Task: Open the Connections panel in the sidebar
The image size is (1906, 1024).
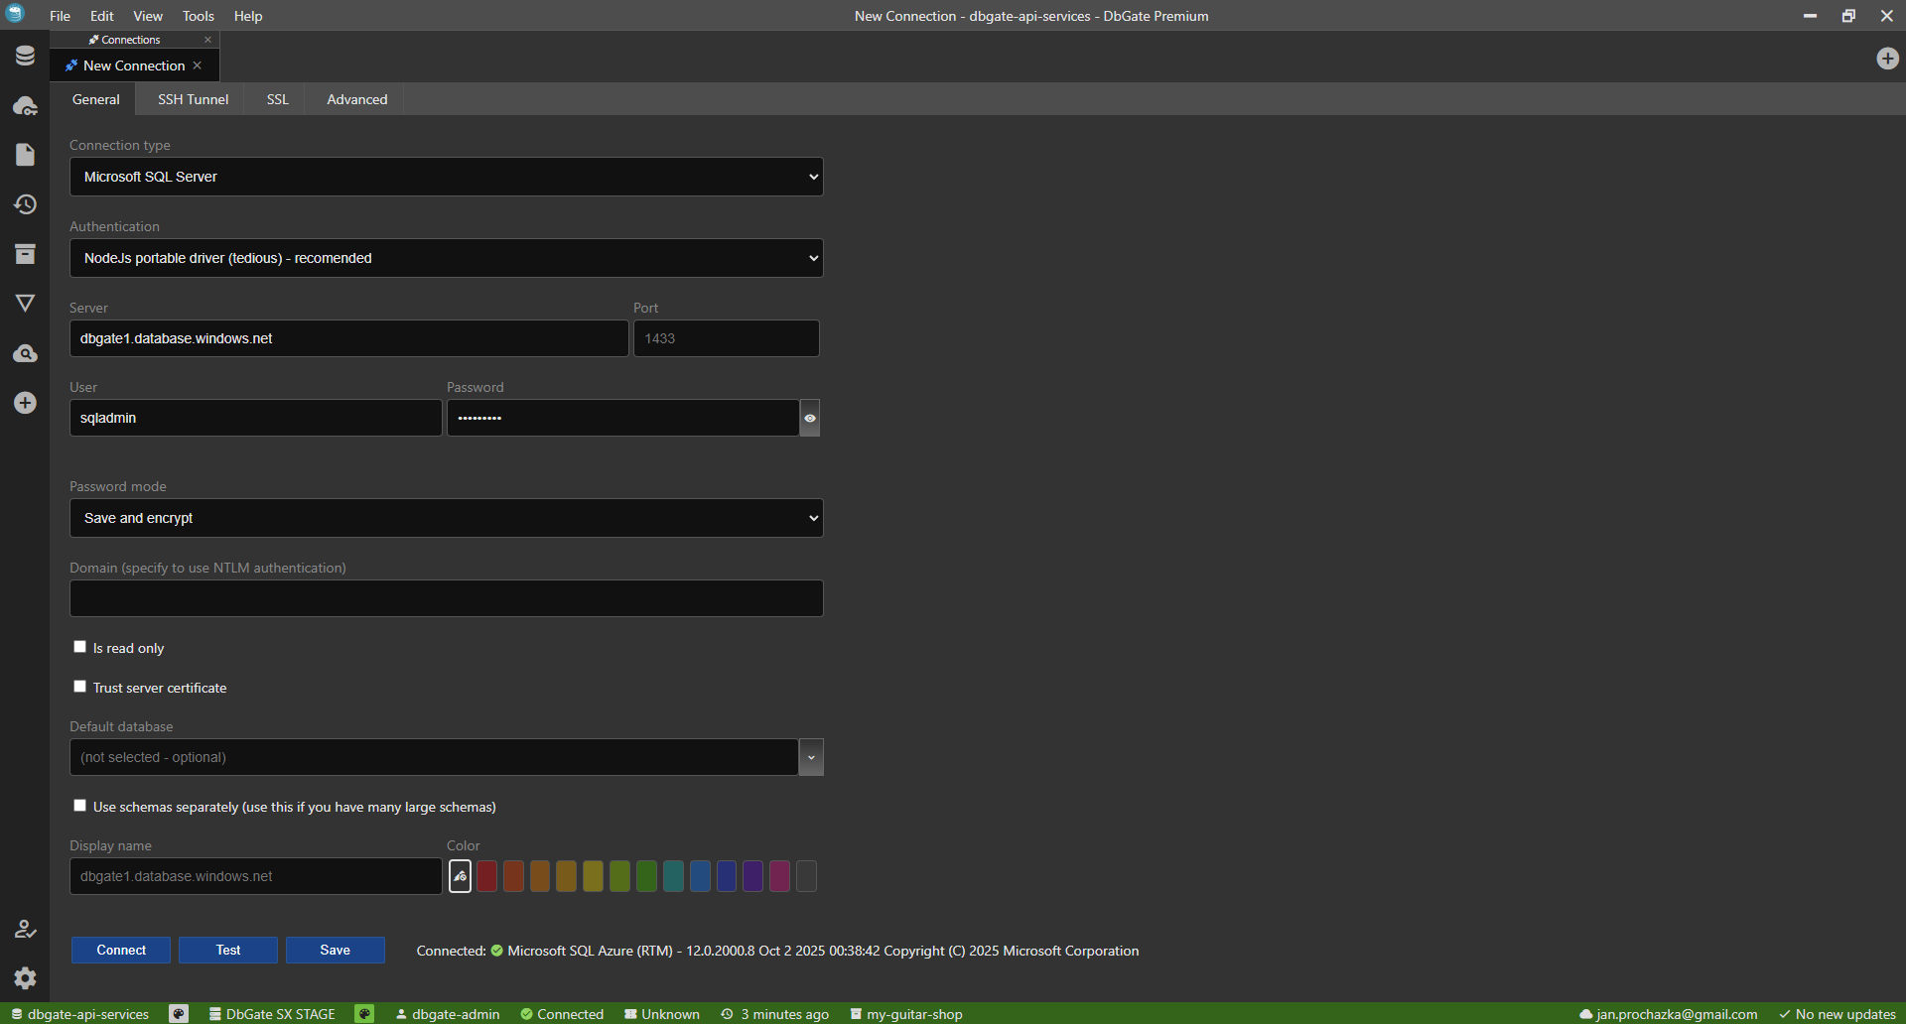Action: (x=25, y=56)
